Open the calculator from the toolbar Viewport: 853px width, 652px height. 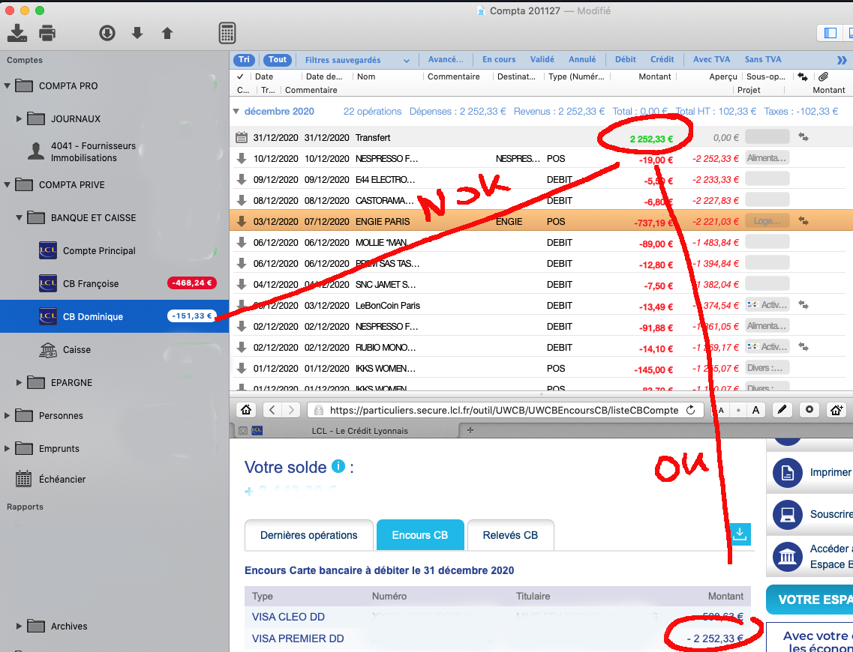click(227, 33)
